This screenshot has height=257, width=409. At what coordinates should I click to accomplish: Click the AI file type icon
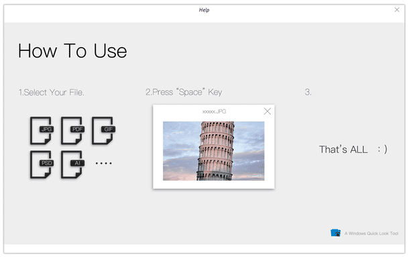(x=72, y=164)
